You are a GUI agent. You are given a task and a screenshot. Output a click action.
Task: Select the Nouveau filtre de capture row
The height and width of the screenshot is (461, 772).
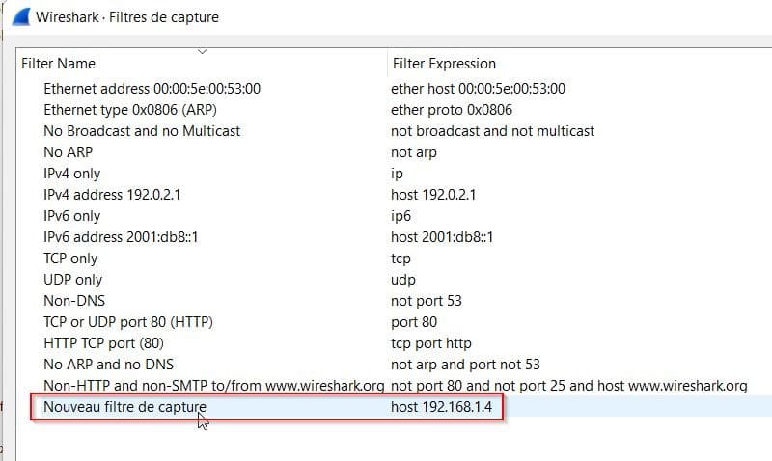coord(124,407)
